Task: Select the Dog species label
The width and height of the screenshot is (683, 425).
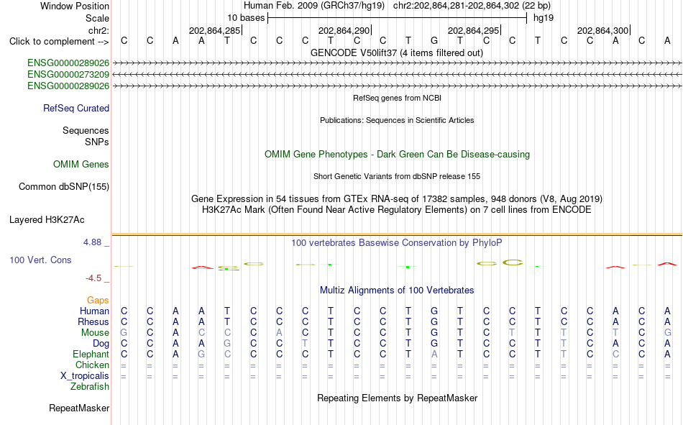Action: pyautogui.click(x=101, y=344)
